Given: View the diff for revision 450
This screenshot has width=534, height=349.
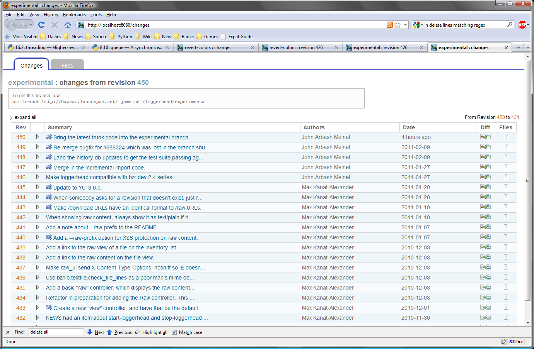Looking at the screenshot, I should 485,137.
